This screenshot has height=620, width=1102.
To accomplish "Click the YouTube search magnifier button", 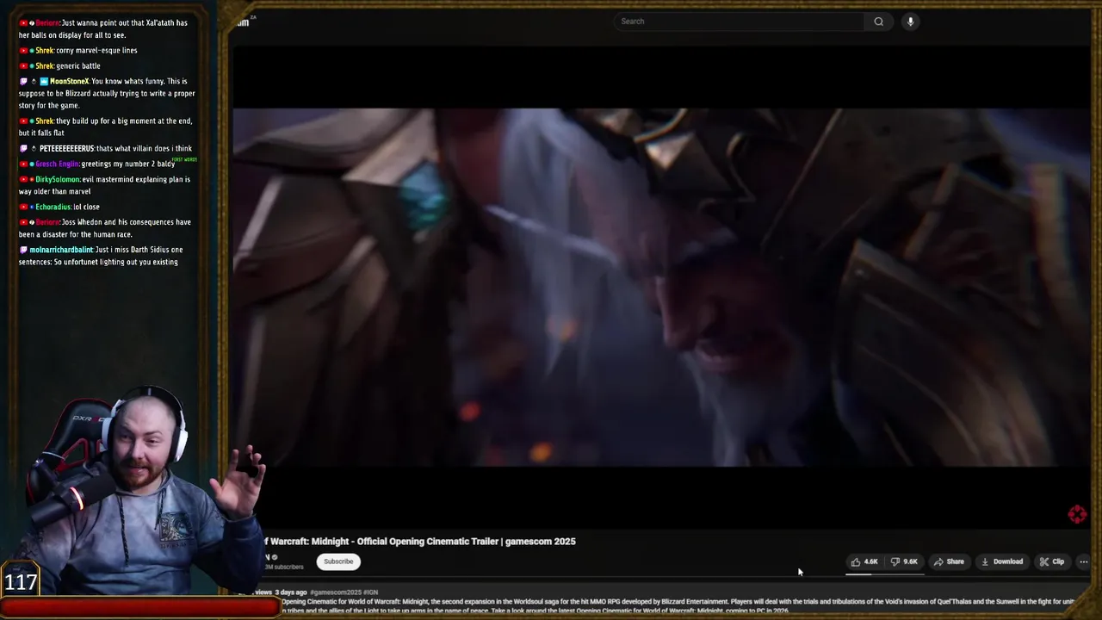I will (x=878, y=22).
